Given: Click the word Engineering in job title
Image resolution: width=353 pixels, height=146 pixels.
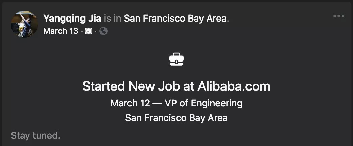Looking at the screenshot, I should point(217,103).
